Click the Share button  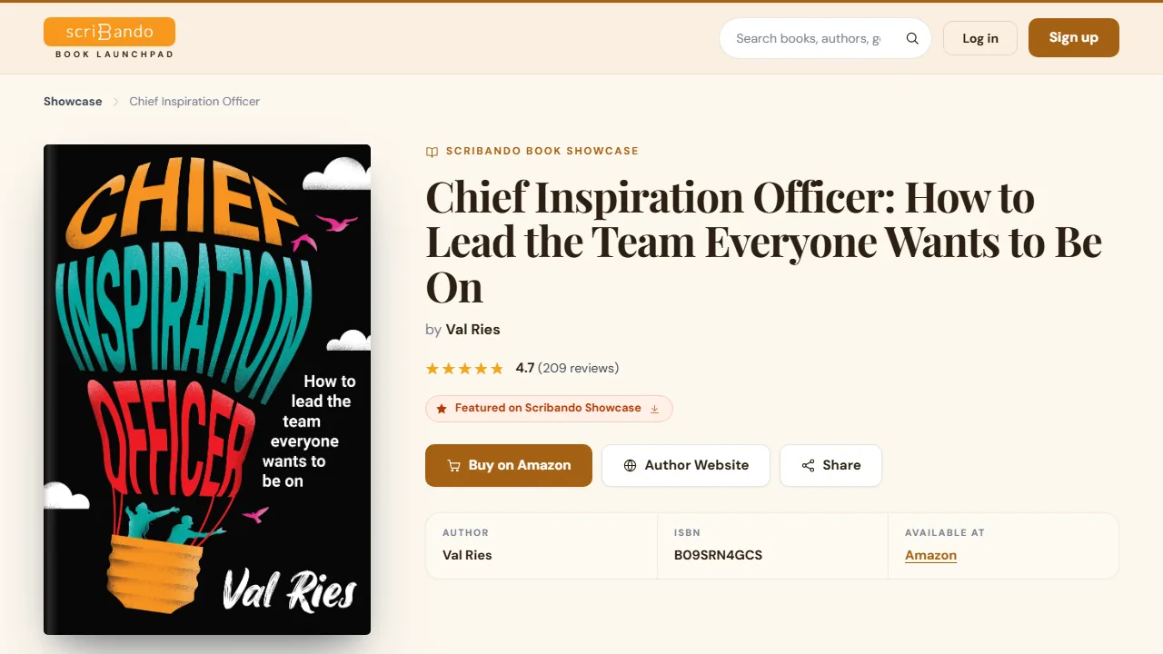(830, 465)
